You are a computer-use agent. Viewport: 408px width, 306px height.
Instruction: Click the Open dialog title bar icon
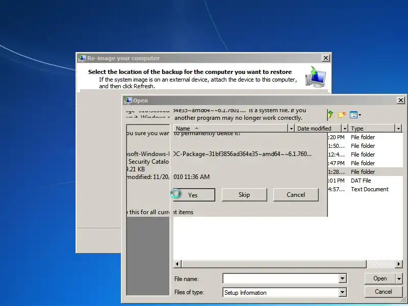[128, 100]
